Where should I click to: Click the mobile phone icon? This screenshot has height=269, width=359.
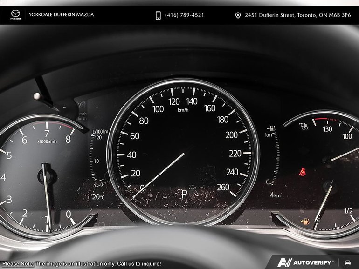158,15
